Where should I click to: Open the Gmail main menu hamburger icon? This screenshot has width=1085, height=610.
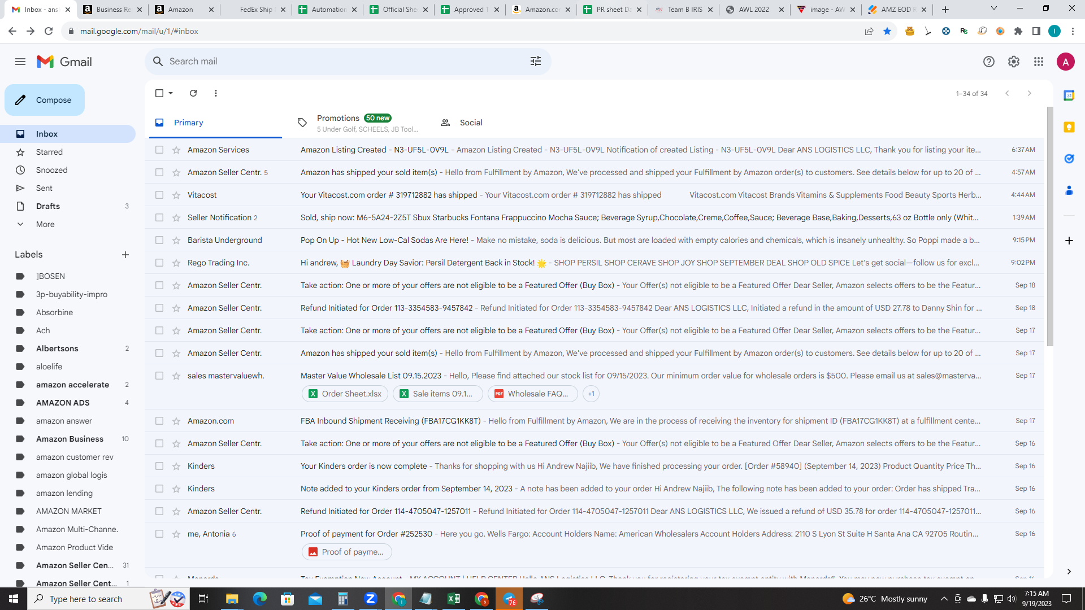20,62
